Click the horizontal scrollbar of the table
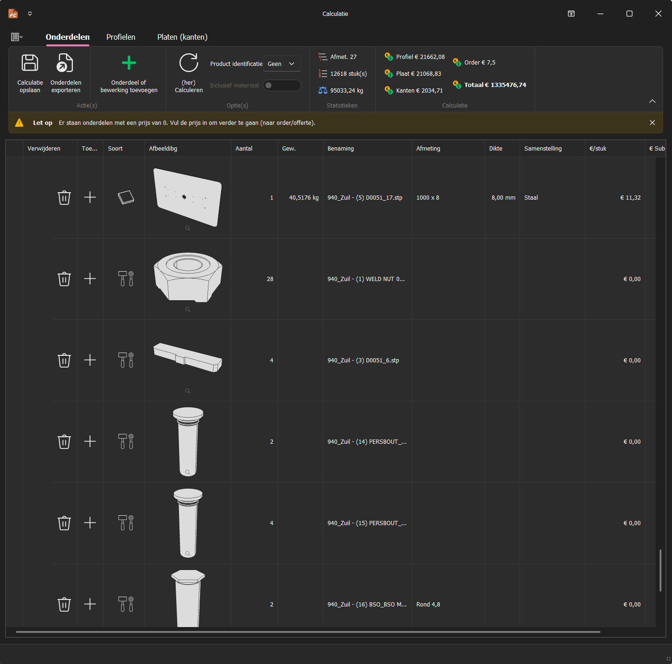 pyautogui.click(x=307, y=632)
